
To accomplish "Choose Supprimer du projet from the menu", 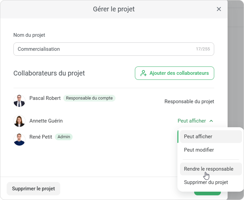I will click(x=206, y=182).
